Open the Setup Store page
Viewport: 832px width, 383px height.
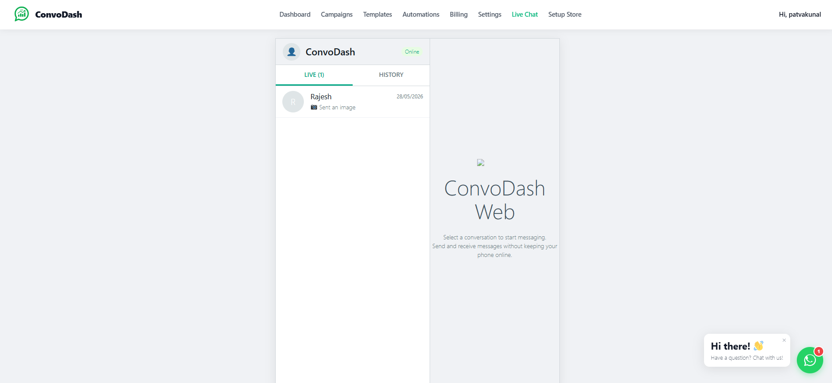[565, 14]
